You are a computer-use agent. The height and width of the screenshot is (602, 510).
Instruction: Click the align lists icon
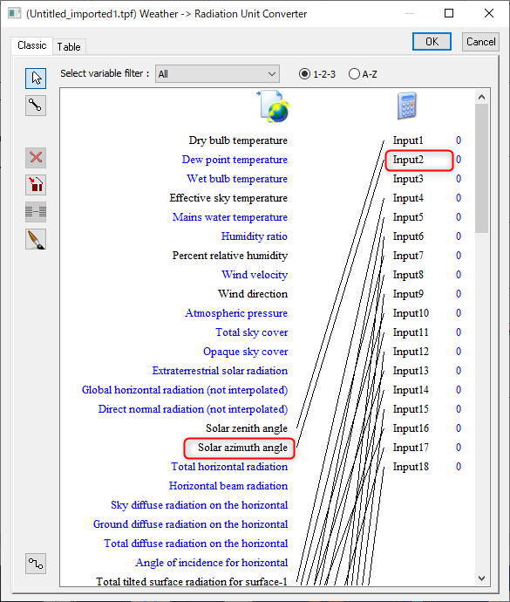[x=36, y=211]
